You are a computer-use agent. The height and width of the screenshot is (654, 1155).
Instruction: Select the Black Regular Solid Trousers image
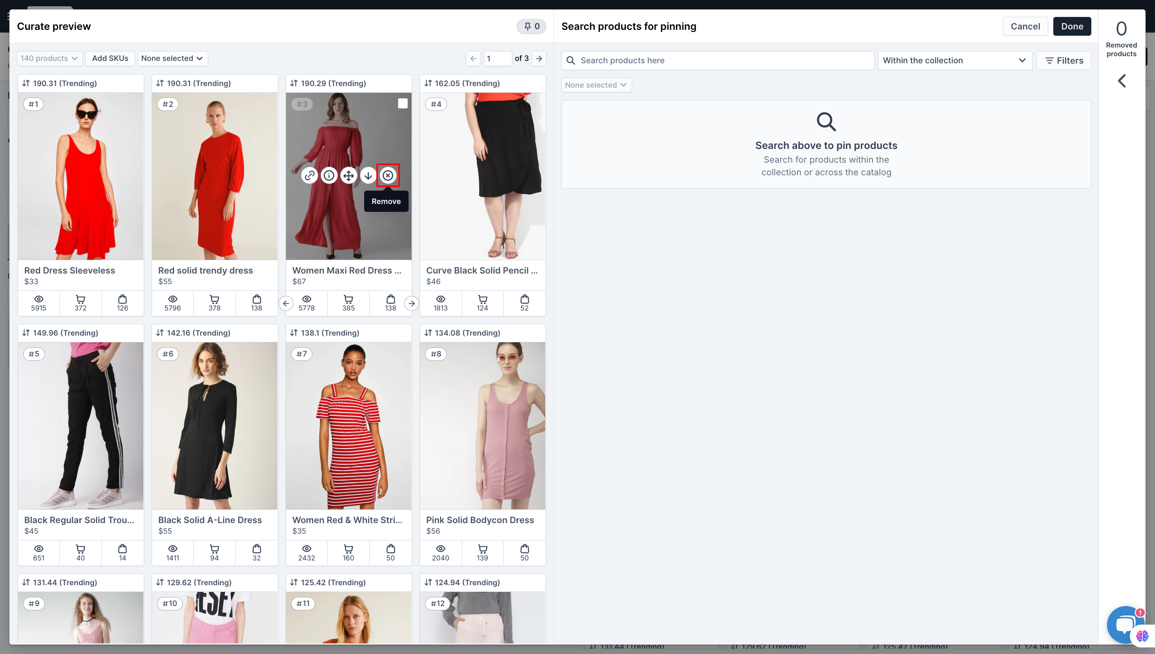coord(81,426)
